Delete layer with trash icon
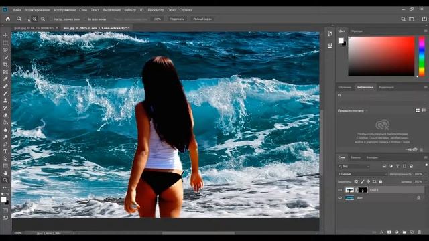Screen dimensions: 429x241 [x=420, y=232]
